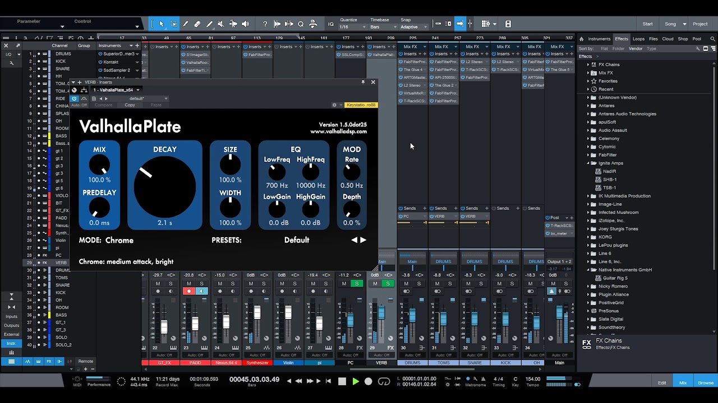
Task: Open the Loops browser tab
Action: pos(638,39)
